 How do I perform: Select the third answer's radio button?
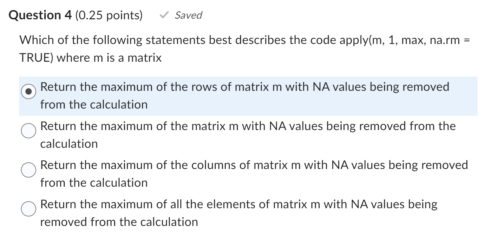(28, 170)
